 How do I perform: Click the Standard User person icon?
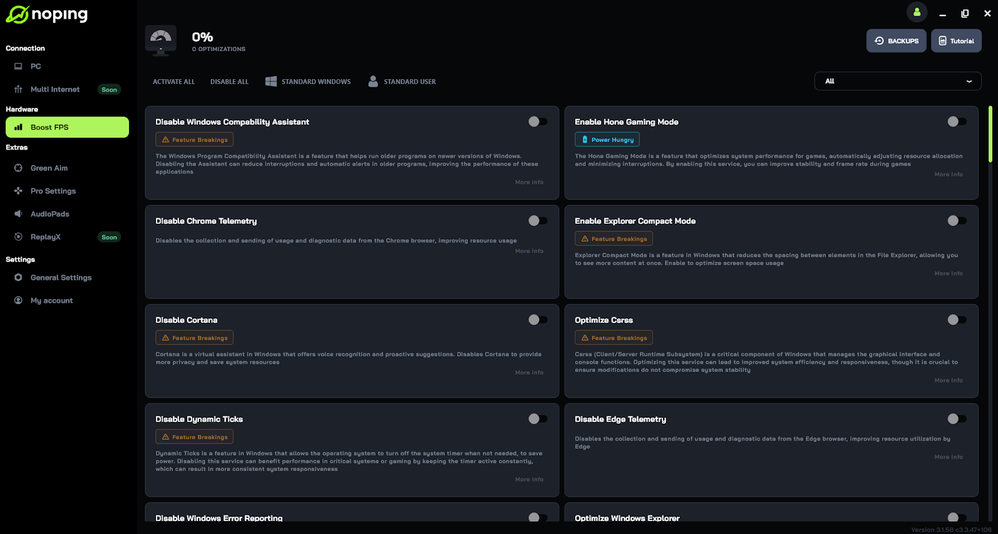[x=373, y=82]
